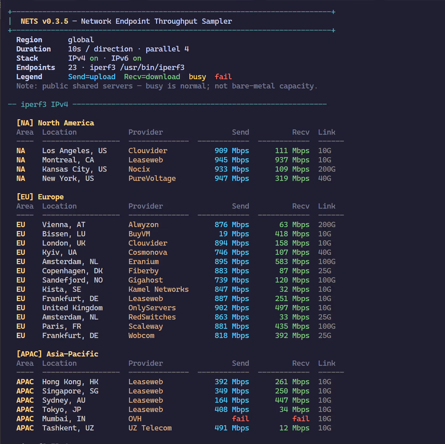
Task: Click the "busy" legend label
Action: (197, 77)
